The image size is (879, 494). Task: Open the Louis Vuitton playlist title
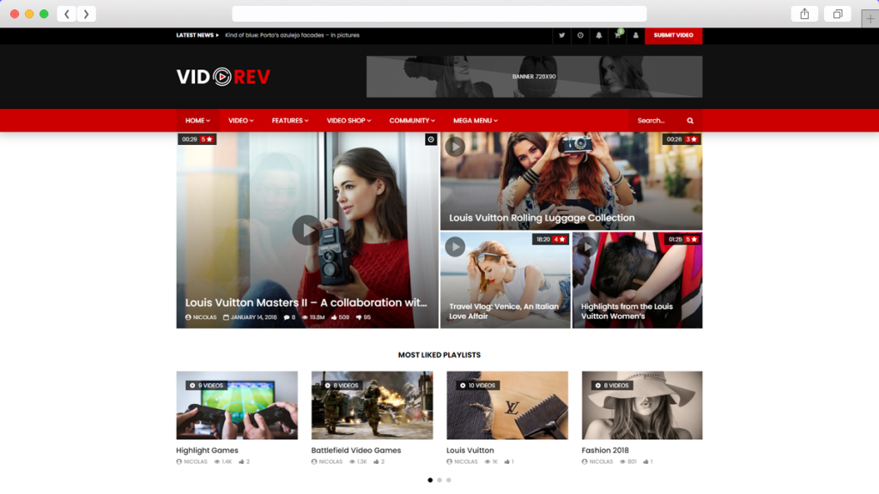coord(470,450)
